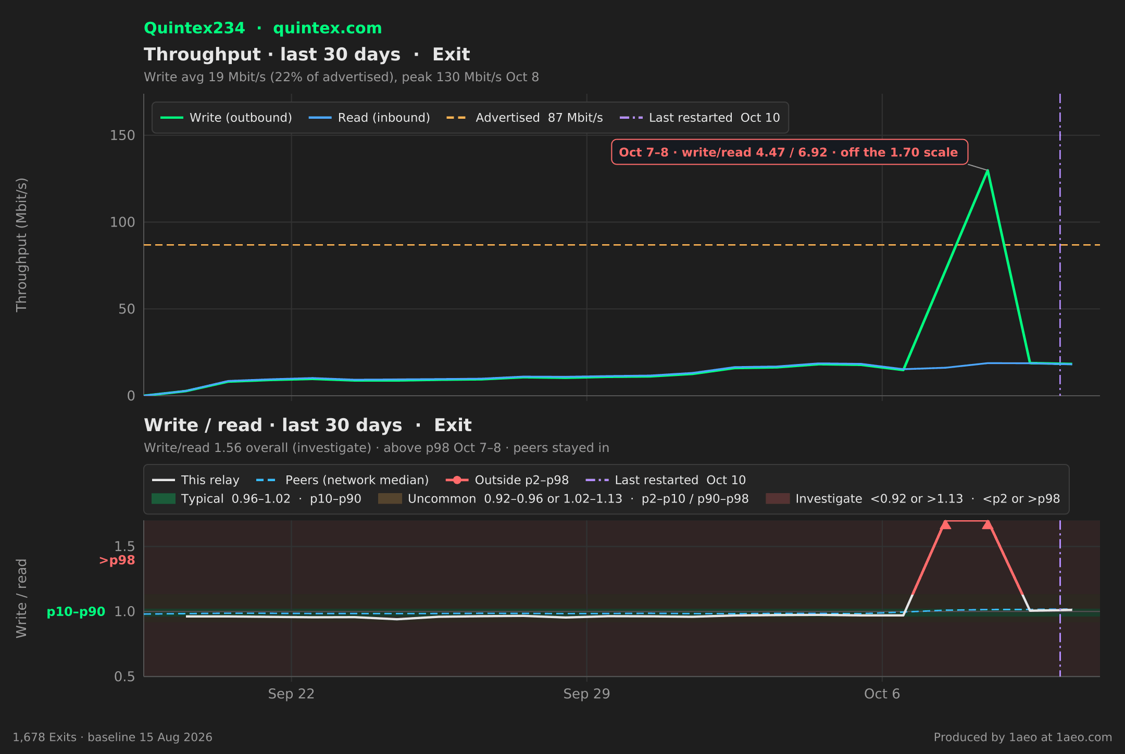The image size is (1125, 754).
Task: Click the 50 tick on throughput axis
Action: (127, 309)
